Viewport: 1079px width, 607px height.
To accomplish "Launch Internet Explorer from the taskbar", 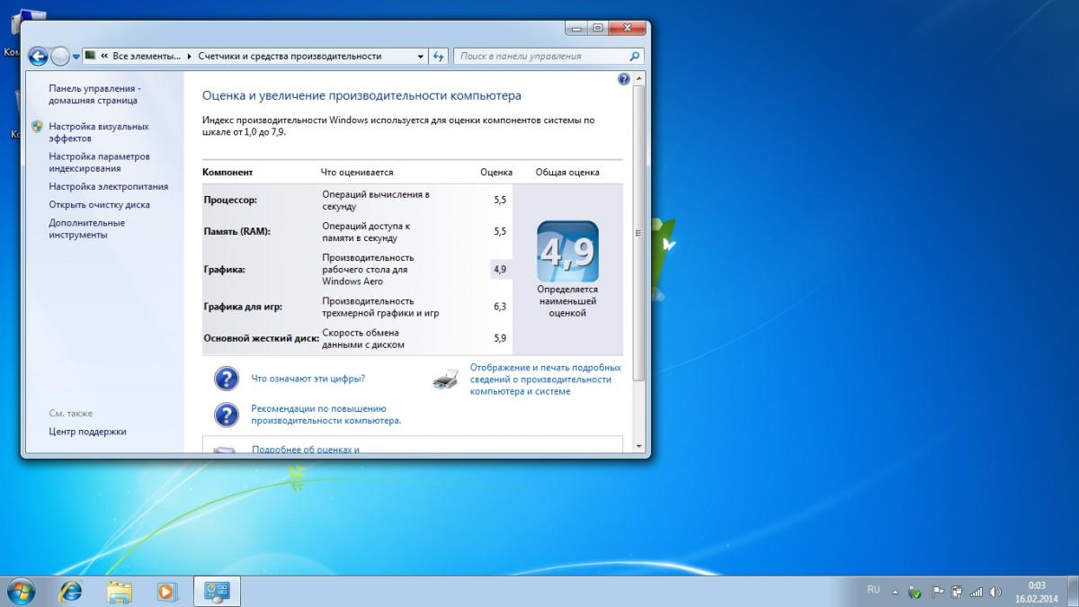I will (71, 591).
